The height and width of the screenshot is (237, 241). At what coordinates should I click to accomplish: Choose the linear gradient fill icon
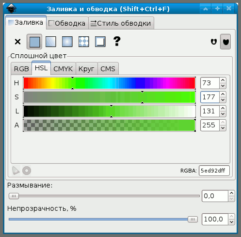(51, 42)
